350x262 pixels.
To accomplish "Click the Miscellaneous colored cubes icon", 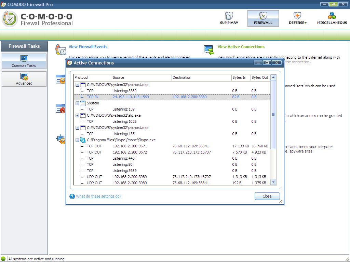I will pos(332,16).
